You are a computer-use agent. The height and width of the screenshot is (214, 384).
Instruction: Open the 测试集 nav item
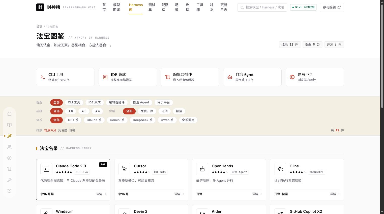click(x=152, y=7)
